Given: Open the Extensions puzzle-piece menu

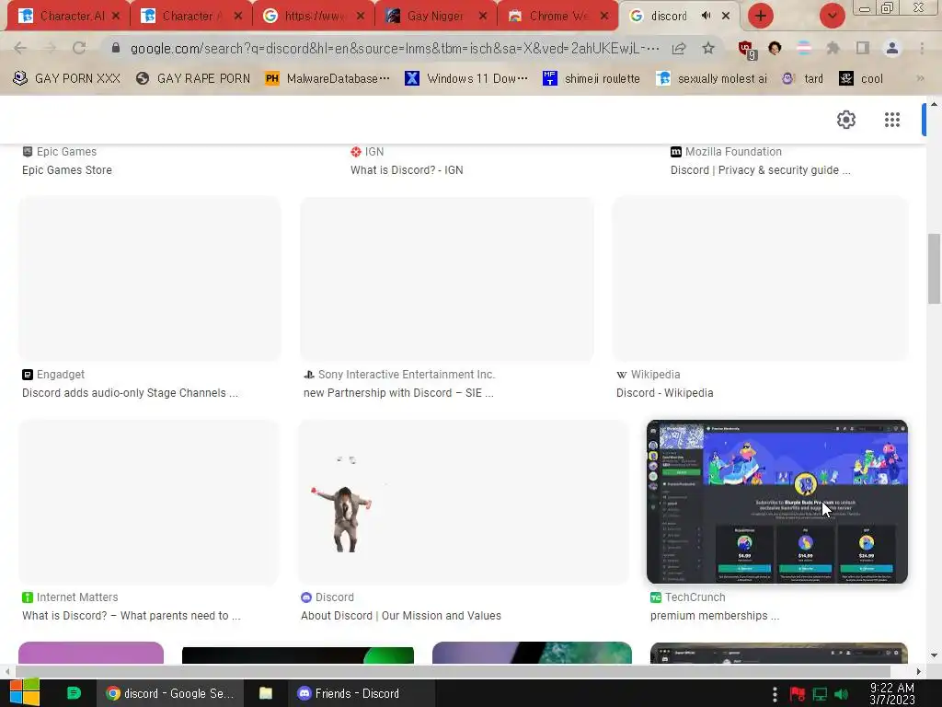Looking at the screenshot, I should 833,48.
